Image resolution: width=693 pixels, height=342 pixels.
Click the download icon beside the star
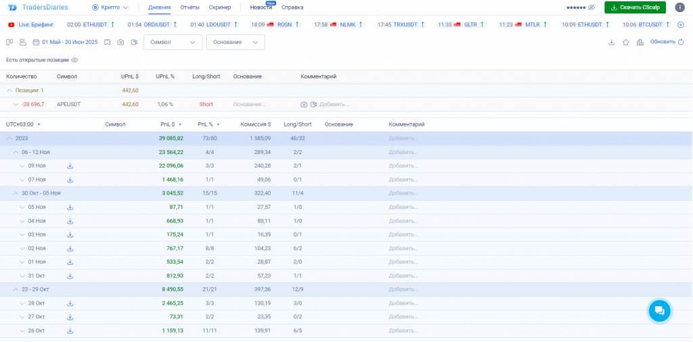coord(612,42)
